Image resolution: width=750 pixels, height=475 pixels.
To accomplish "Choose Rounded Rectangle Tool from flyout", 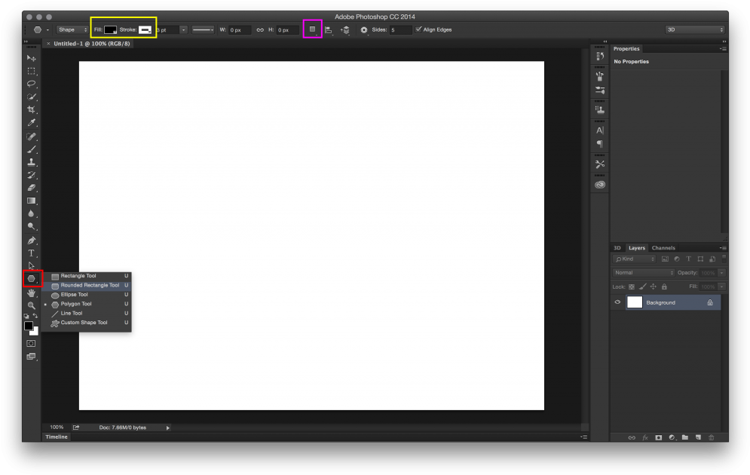I will pyautogui.click(x=89, y=285).
